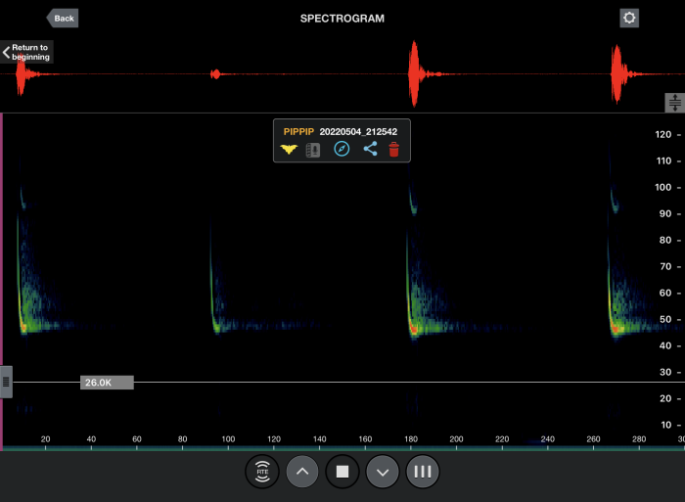Go back using the Back button
Image resolution: width=685 pixels, height=502 pixels.
tap(63, 18)
